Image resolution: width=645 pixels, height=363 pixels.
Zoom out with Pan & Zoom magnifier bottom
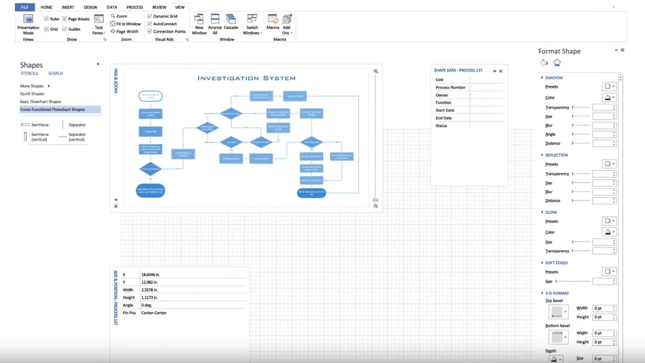375,206
